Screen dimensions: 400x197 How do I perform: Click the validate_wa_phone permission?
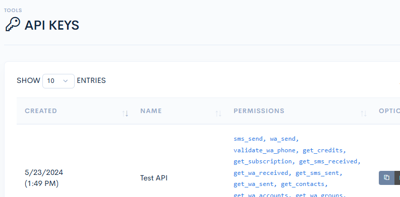(264, 150)
